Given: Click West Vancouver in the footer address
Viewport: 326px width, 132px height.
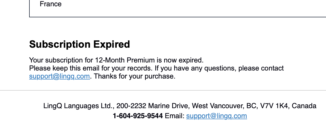Looking at the screenshot, I should point(217,106).
